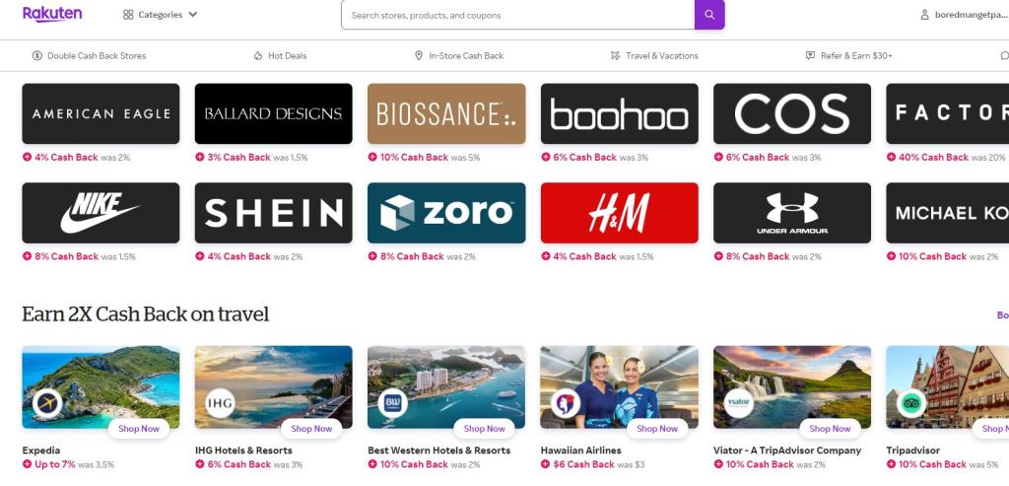1009x486 pixels.
Task: Click the Travel & Vacations icon
Action: 615,56
